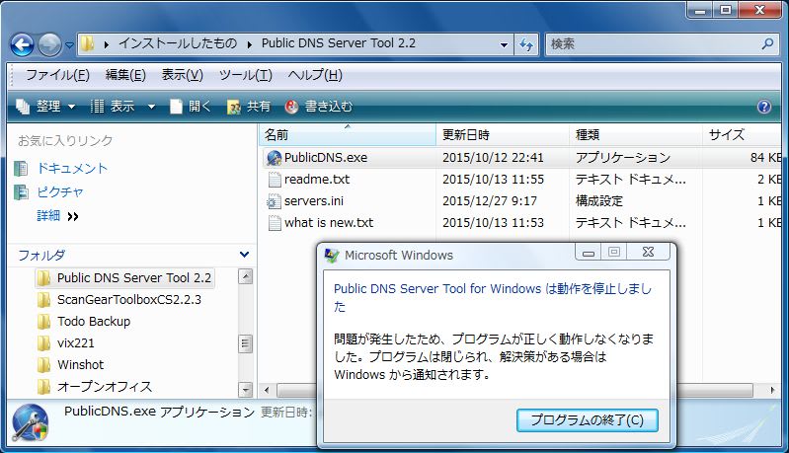Click the 共有 share toolbar button

[249, 106]
